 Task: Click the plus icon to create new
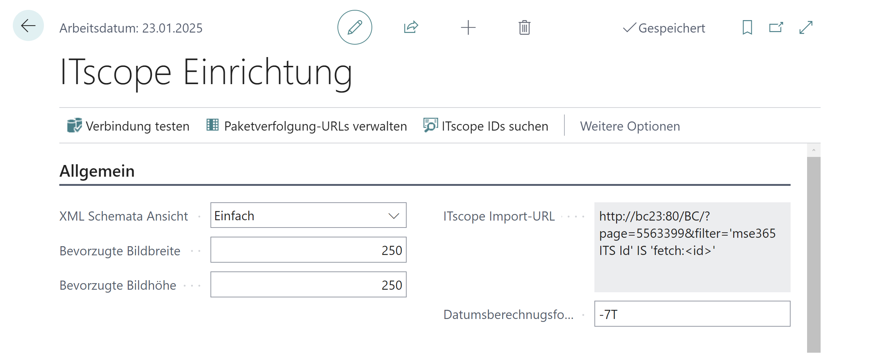[x=468, y=27]
